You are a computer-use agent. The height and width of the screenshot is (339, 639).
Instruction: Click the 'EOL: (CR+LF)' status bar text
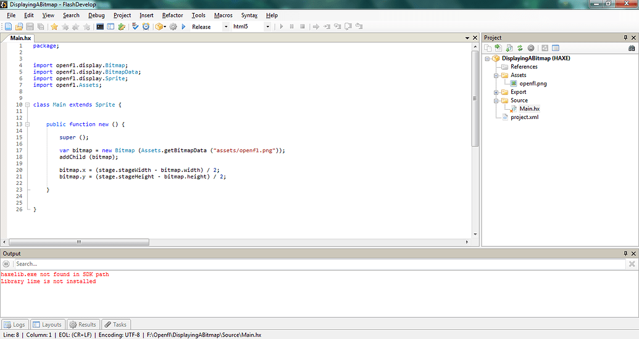tap(75, 335)
